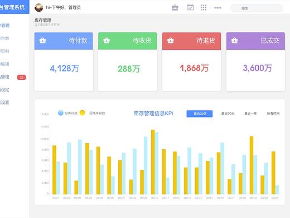Click the 库存管理信息KPI chart title
Screen dimensions: 290x218
(x=153, y=113)
